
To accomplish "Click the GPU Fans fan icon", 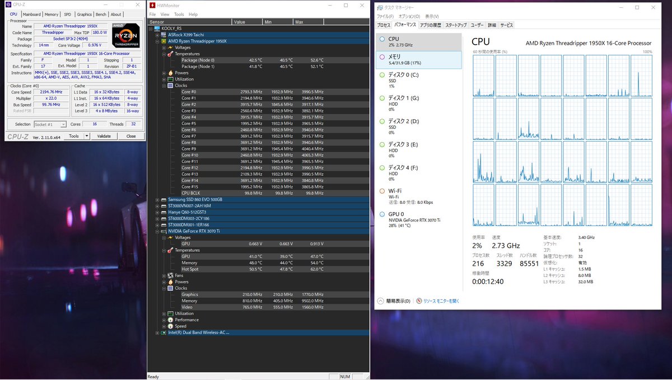I will (x=171, y=275).
